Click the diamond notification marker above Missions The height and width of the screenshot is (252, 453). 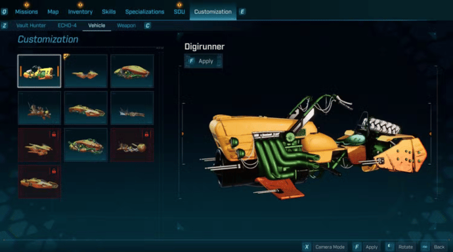[x=26, y=5]
